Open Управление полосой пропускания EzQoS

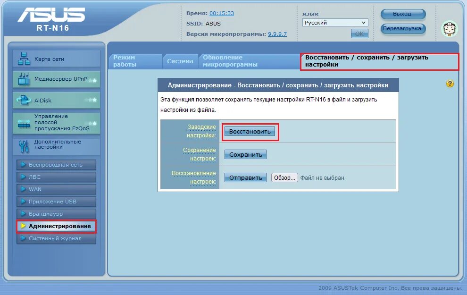coord(56,123)
